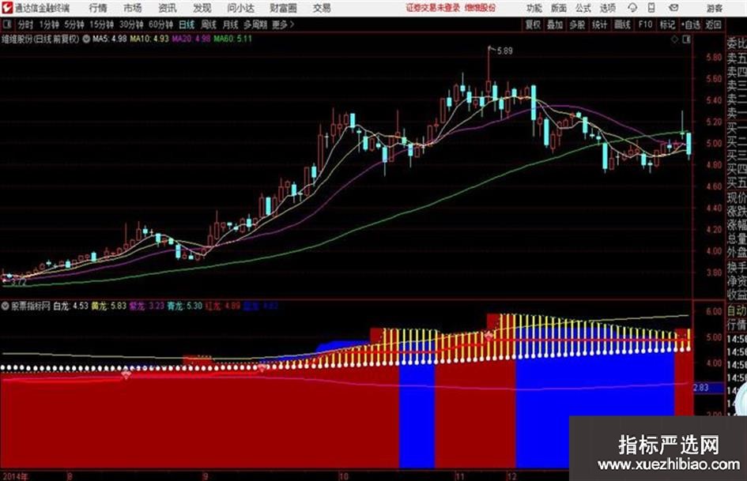The height and width of the screenshot is (481, 747).
Task: Open the 资讯 menu
Action: tap(168, 8)
